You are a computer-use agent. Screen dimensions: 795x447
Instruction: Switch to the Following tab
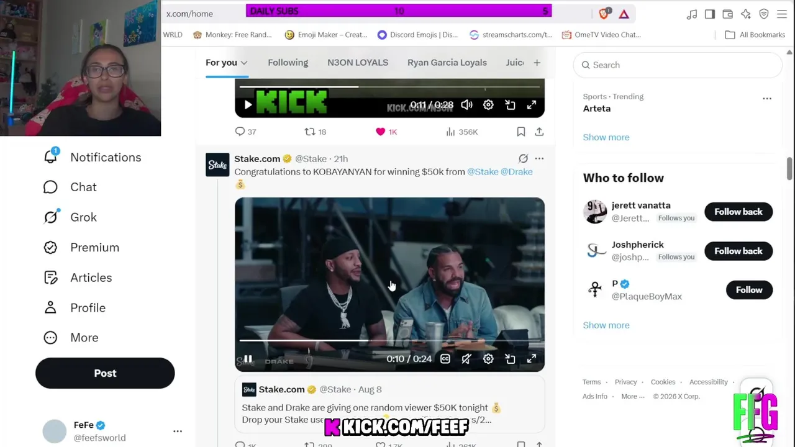coord(288,63)
